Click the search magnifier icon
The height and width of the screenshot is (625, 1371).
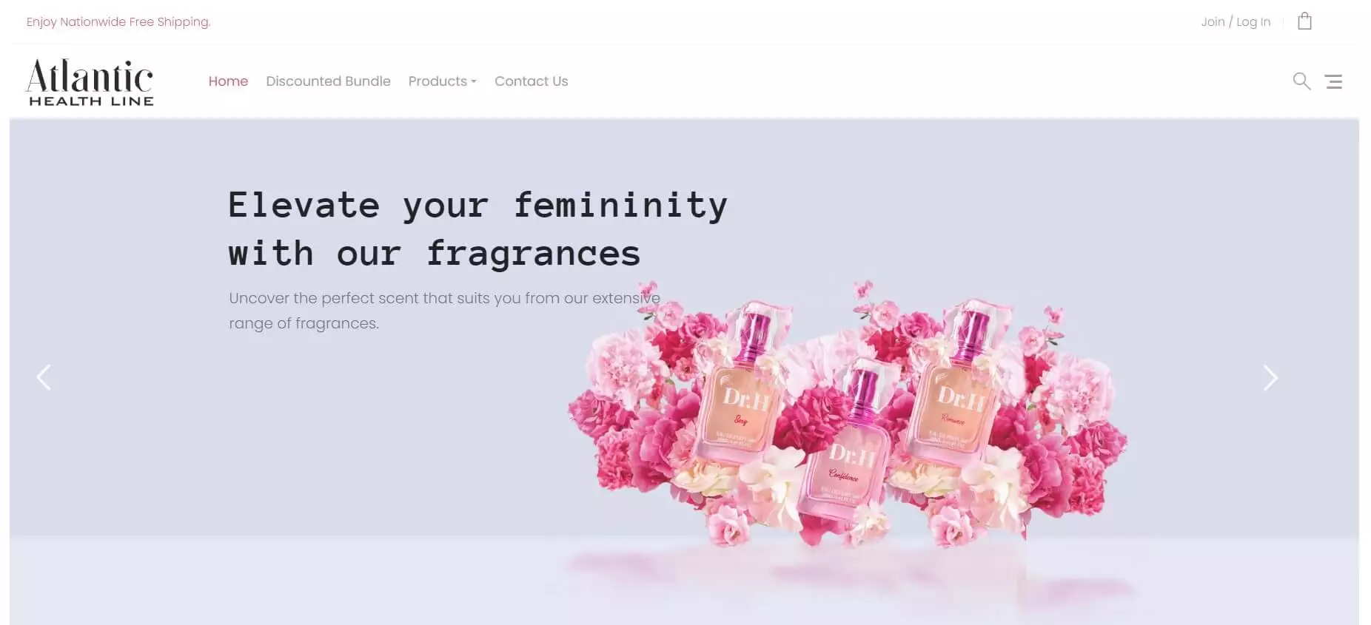[x=1301, y=81]
